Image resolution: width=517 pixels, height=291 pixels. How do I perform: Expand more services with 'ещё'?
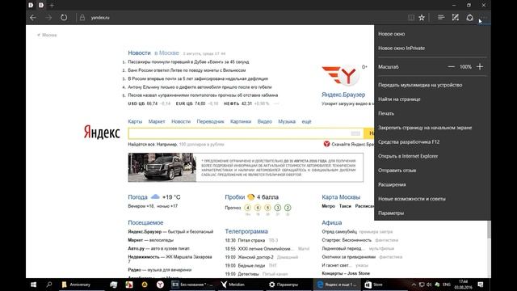click(x=306, y=121)
